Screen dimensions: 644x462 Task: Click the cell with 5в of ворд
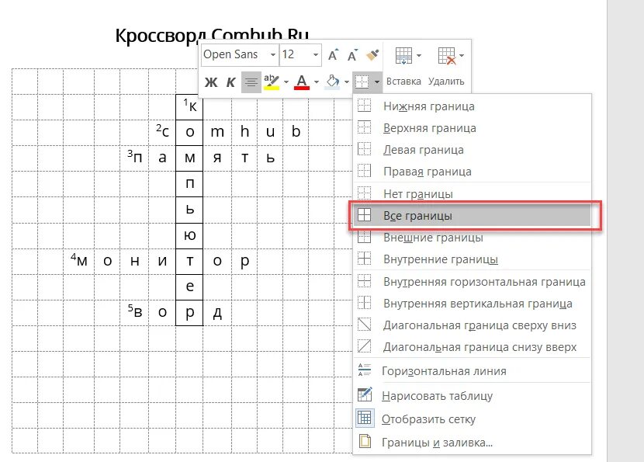(x=134, y=312)
